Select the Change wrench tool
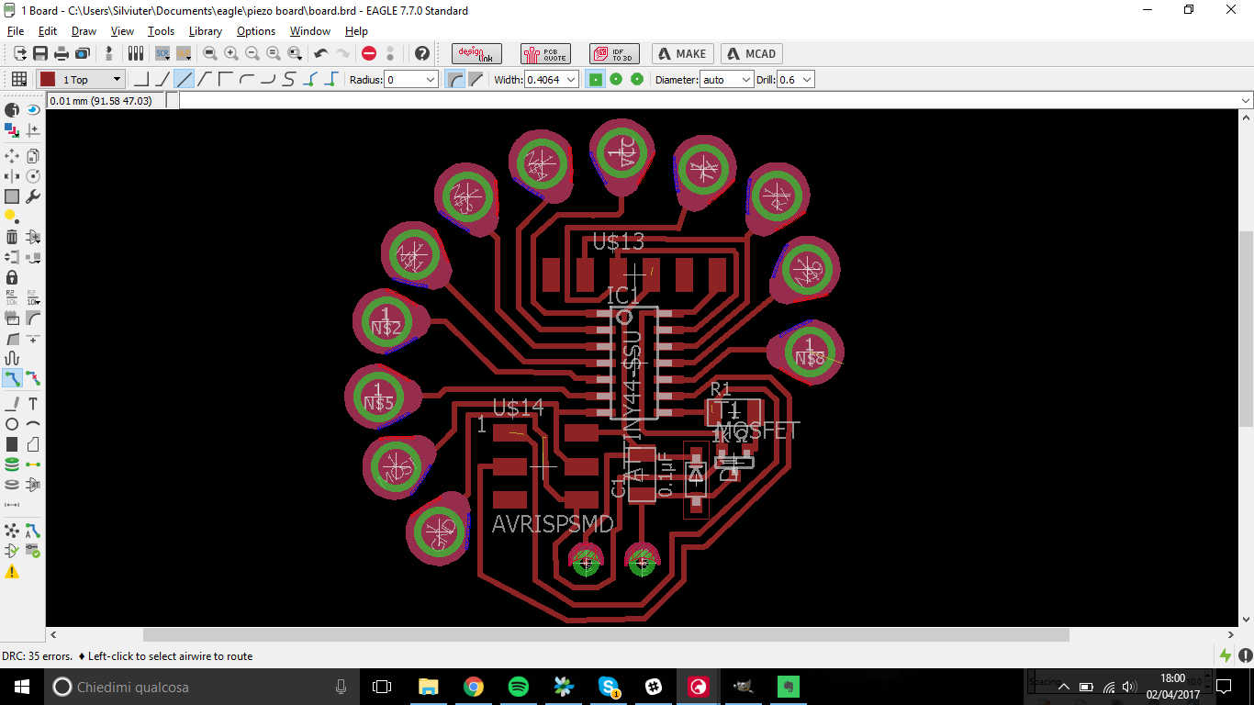This screenshot has width=1254, height=705. (33, 196)
